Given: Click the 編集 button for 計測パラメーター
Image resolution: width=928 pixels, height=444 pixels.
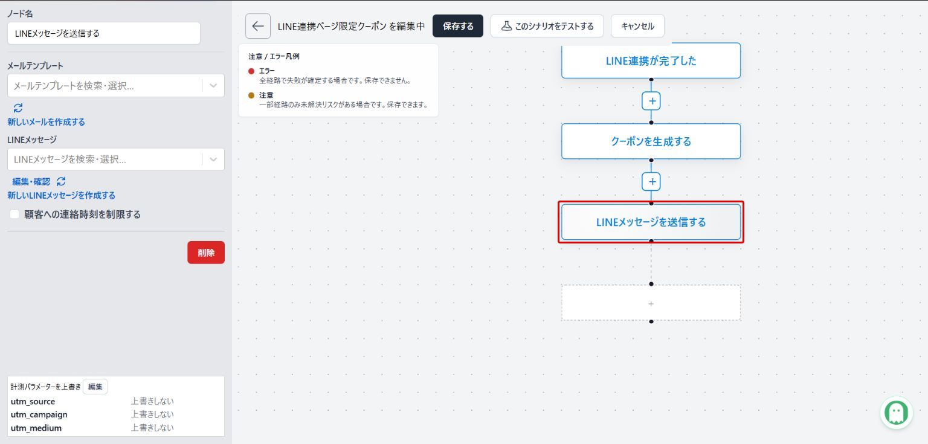Looking at the screenshot, I should click(x=95, y=387).
